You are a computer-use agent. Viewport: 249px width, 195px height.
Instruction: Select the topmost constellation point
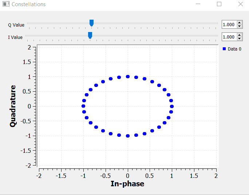(x=128, y=76)
